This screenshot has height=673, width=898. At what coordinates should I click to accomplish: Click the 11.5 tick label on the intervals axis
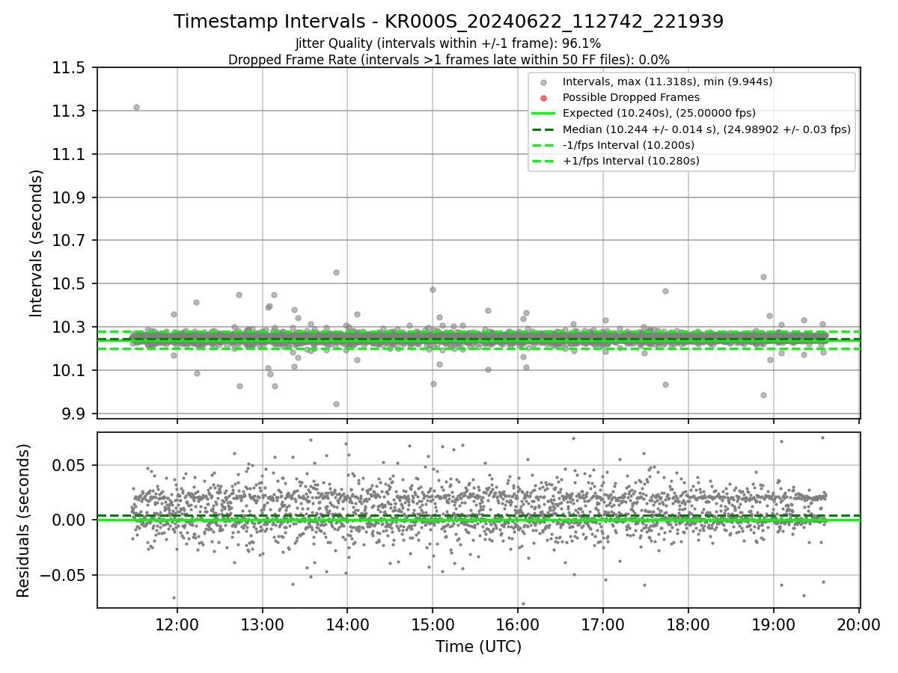tap(70, 68)
